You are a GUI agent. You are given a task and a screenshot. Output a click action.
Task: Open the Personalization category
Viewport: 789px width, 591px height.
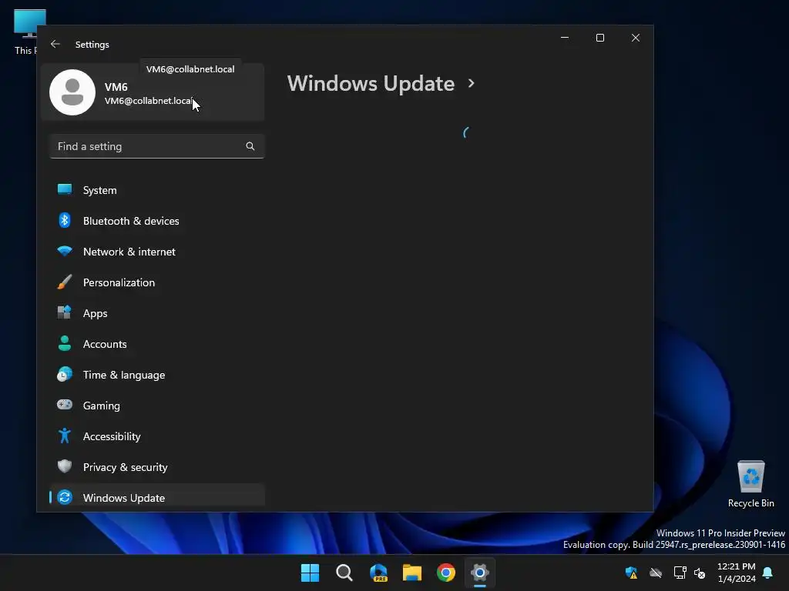[157, 282]
